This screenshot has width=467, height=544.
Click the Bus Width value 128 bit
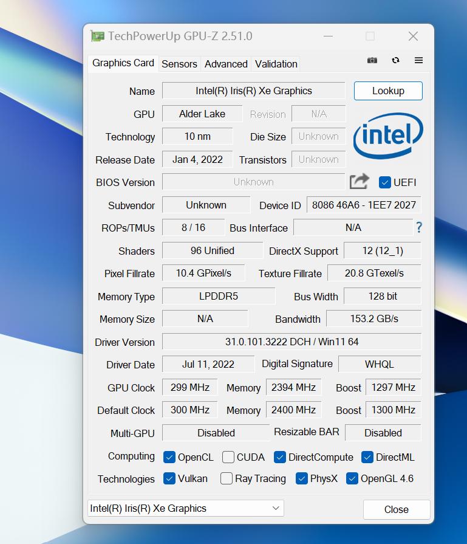pos(383,296)
